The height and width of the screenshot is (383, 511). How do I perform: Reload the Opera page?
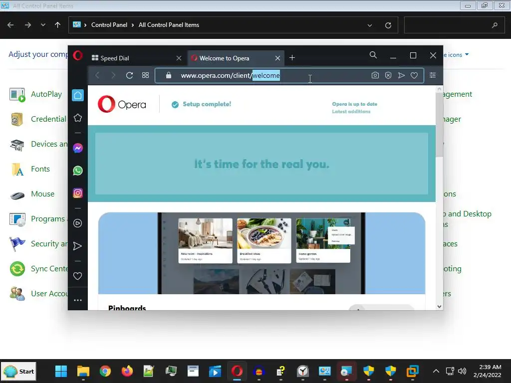tap(129, 76)
